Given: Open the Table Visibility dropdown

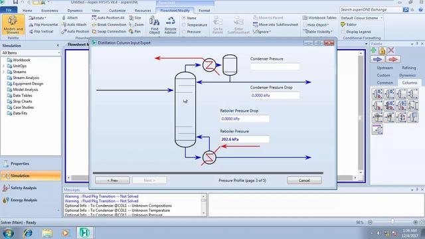Looking at the screenshot, I should (317, 31).
